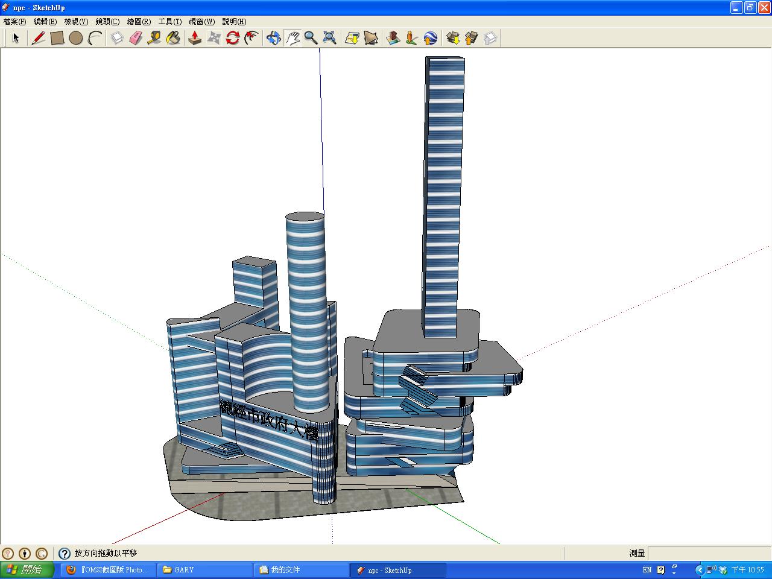Select the Rectangle tool
Viewport: 772px width, 579px height.
[57, 38]
